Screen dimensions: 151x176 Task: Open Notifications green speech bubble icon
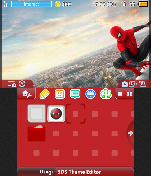(x=75, y=94)
